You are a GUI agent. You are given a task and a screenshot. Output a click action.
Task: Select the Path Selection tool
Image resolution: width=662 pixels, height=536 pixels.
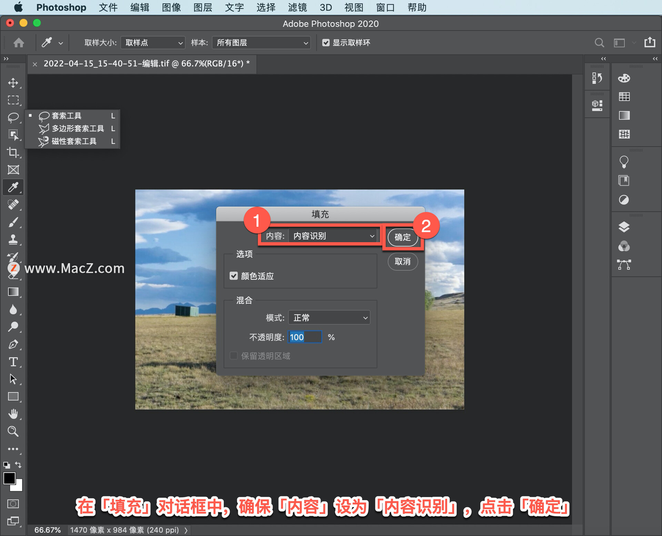(x=13, y=379)
